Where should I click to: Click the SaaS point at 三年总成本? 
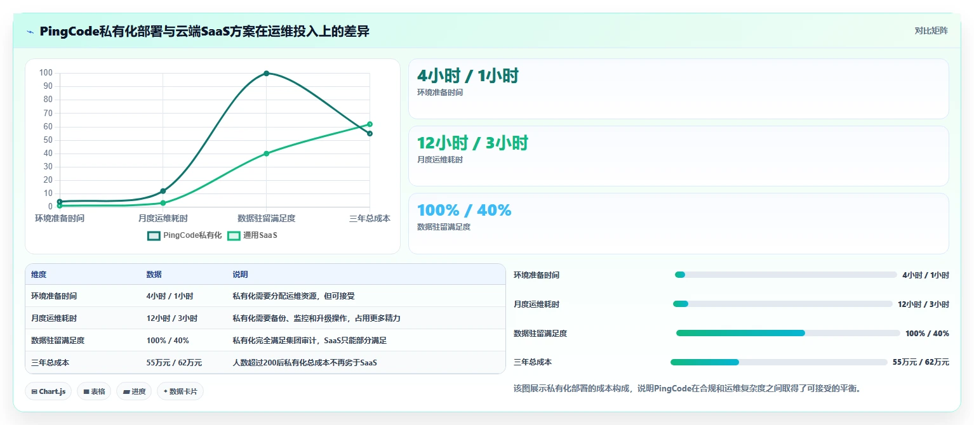coord(370,124)
